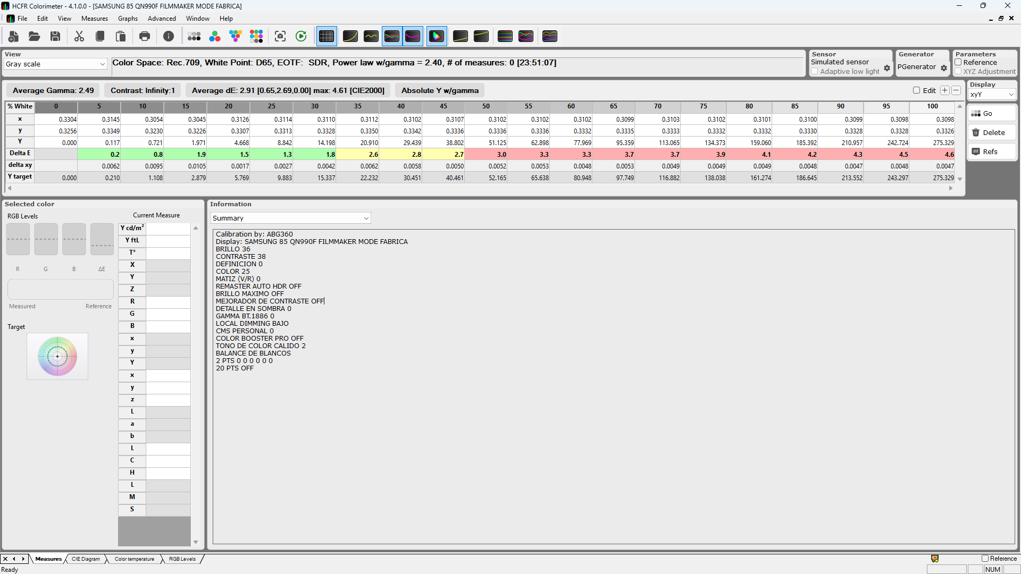Open Generator settings gear

pyautogui.click(x=944, y=68)
